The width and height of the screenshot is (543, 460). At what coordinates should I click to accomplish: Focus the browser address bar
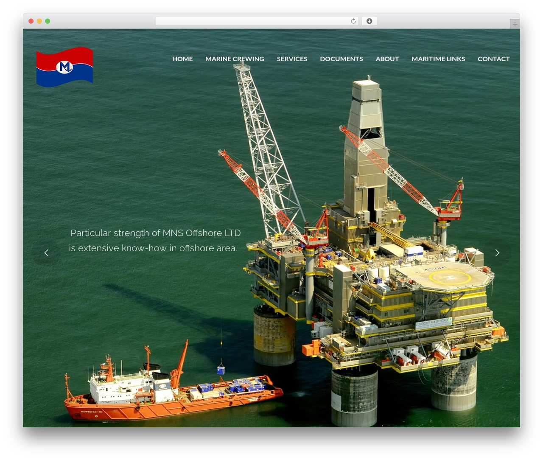[x=257, y=21]
